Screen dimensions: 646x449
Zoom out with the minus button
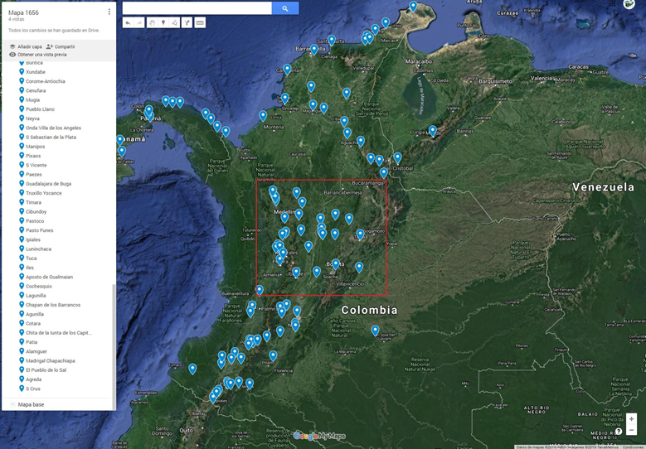coord(631,431)
